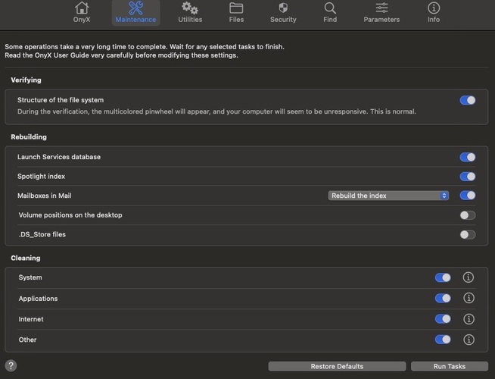The image size is (495, 379).
Task: Click the multicolored pinwheel description text
Action: 216,111
